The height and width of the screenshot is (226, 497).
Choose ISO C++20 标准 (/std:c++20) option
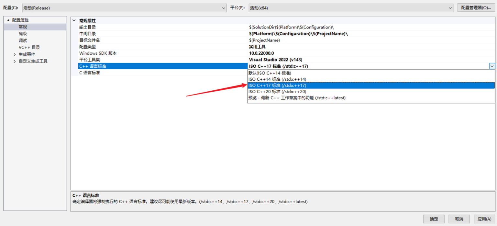(277, 92)
